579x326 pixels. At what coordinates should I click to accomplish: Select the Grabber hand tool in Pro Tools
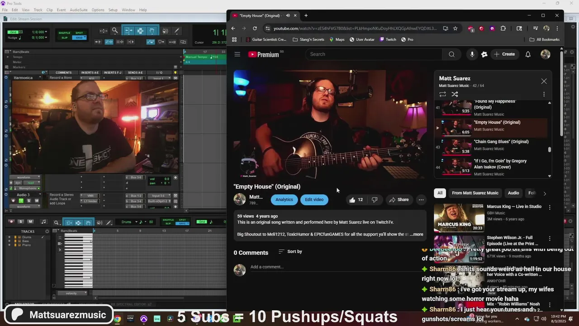point(152,31)
